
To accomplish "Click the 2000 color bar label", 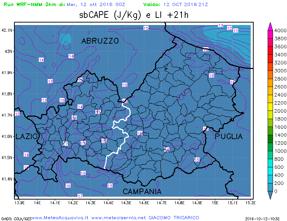I will tap(280, 111).
